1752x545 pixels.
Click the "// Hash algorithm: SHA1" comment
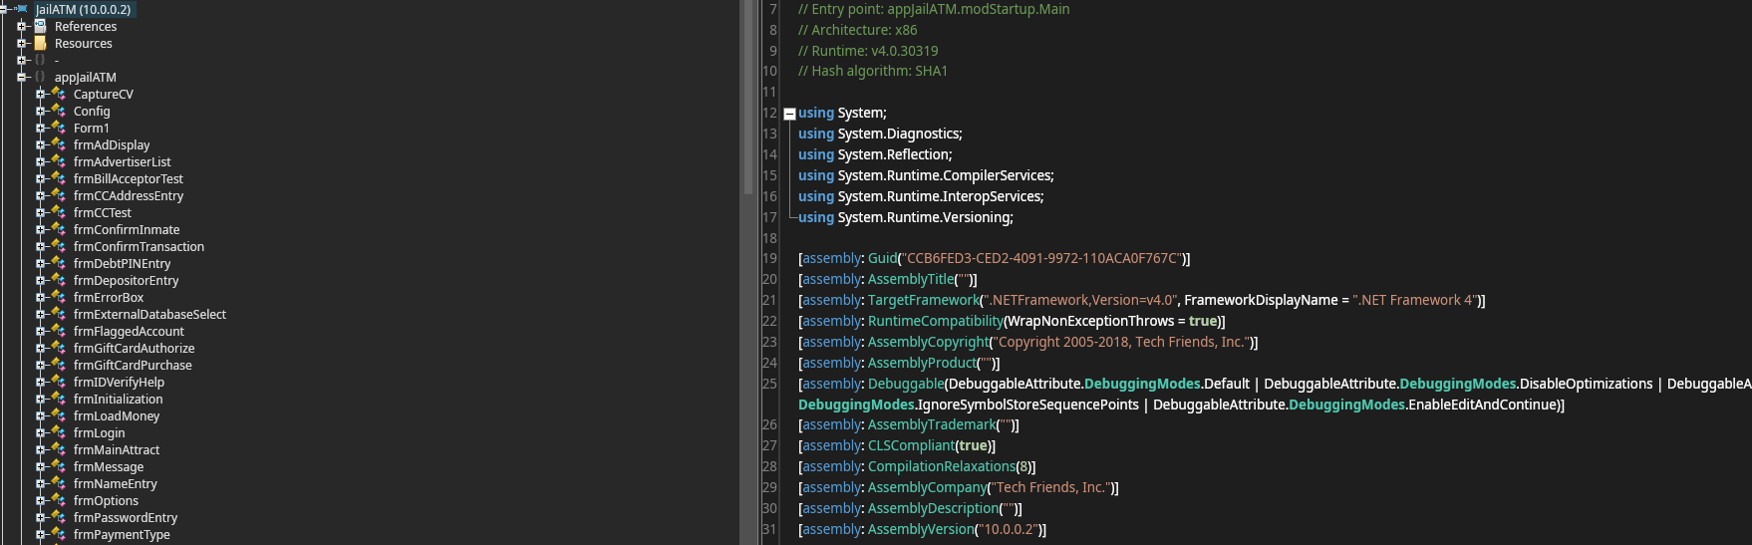[873, 71]
